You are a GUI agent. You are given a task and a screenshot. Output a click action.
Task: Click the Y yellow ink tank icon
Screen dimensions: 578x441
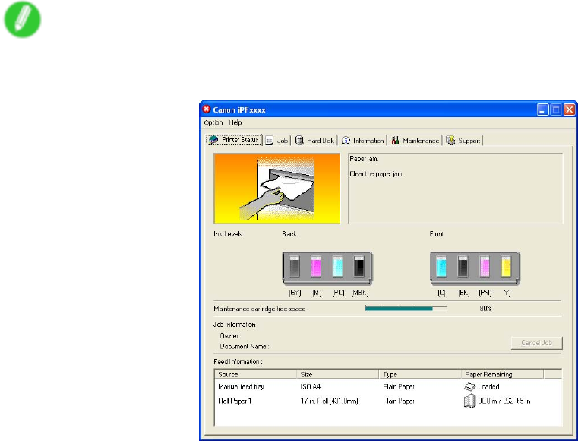click(507, 266)
